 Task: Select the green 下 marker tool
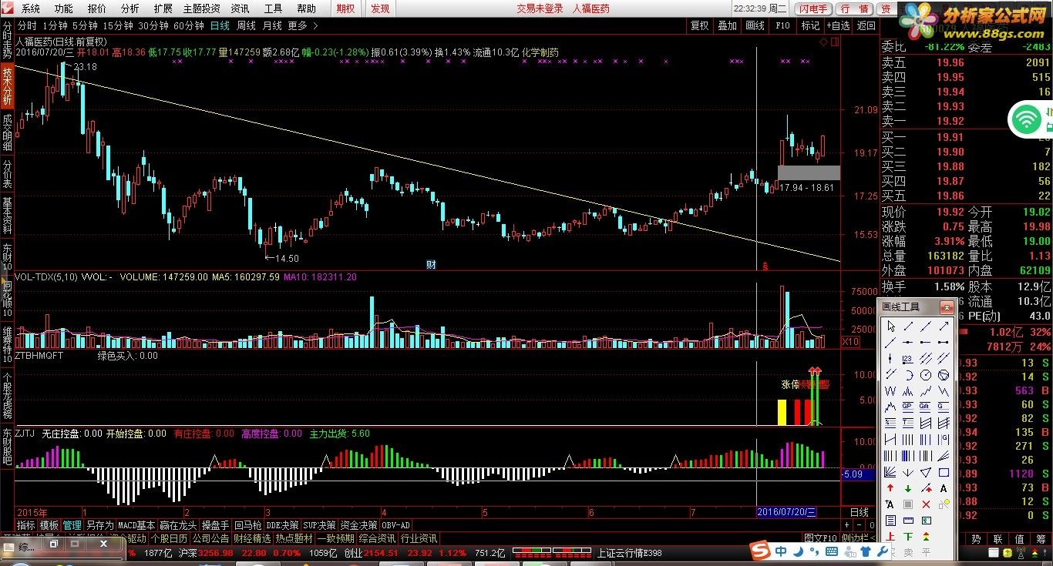coord(908,537)
